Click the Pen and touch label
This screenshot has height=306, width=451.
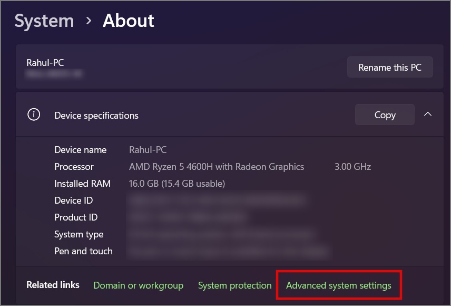click(83, 251)
